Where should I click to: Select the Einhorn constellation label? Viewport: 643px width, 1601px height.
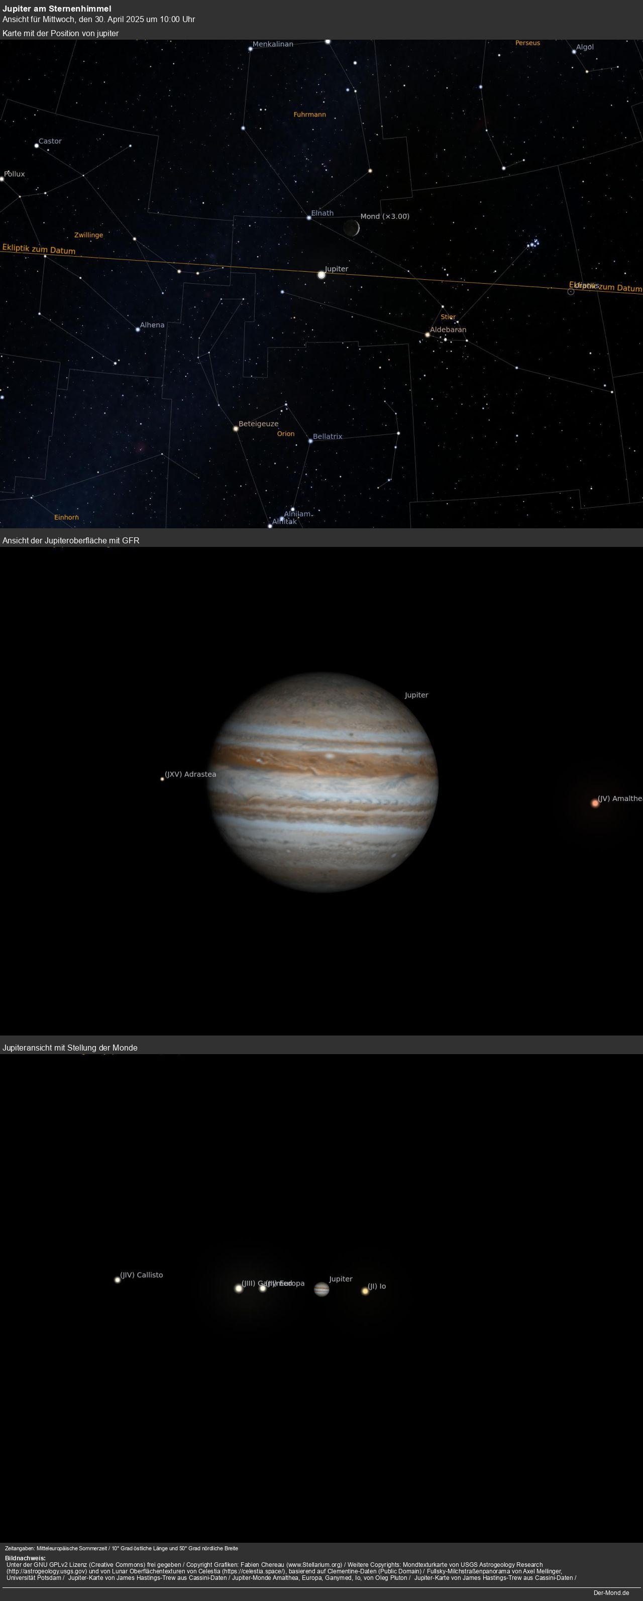coord(66,517)
